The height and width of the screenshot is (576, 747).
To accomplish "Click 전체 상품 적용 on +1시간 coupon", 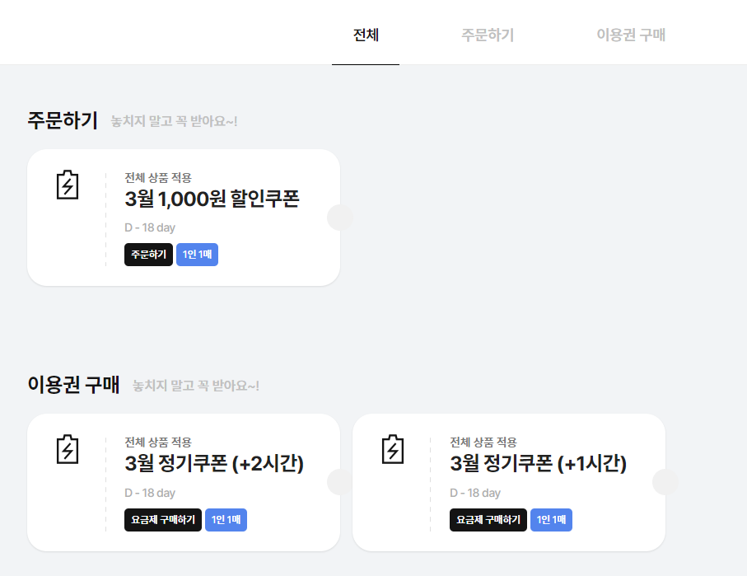I will (x=483, y=443).
